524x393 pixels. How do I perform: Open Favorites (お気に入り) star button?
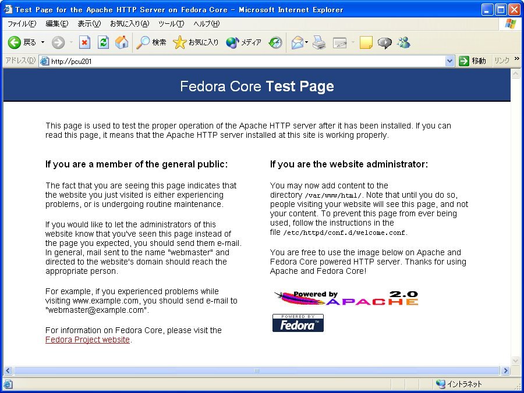click(196, 42)
